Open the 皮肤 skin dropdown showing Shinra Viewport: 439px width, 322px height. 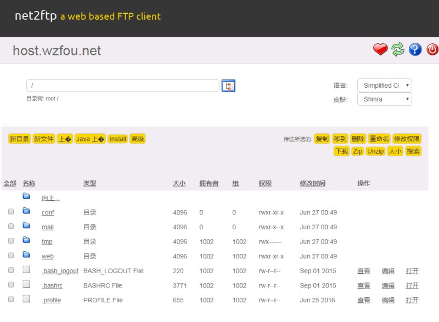click(x=385, y=99)
